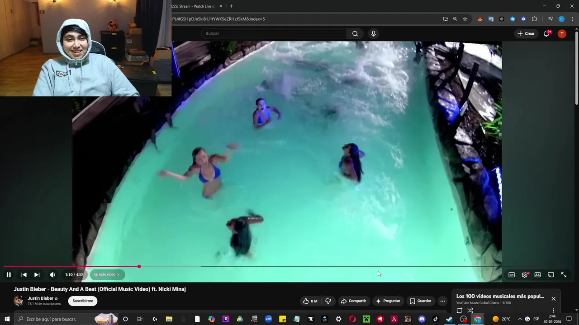Expand the 'En este vídeo' chapters chip
579x325 pixels.
pyautogui.click(x=107, y=274)
